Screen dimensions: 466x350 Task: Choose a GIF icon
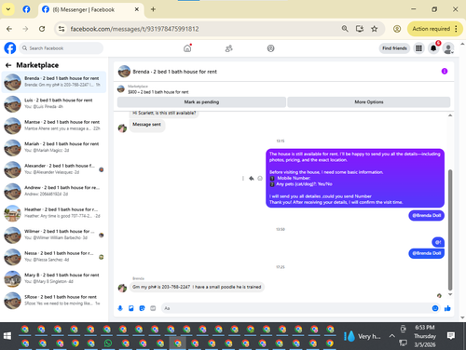click(x=153, y=308)
